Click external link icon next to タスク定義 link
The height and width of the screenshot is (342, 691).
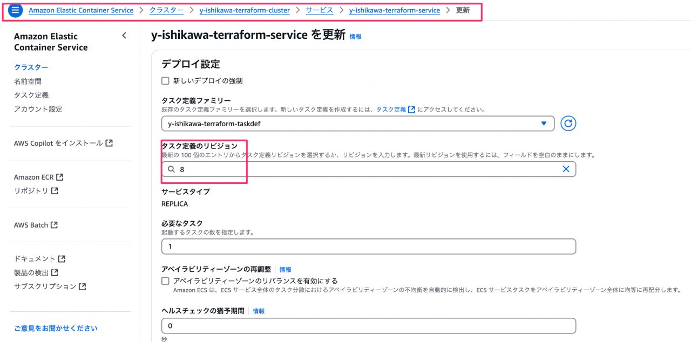[411, 109]
